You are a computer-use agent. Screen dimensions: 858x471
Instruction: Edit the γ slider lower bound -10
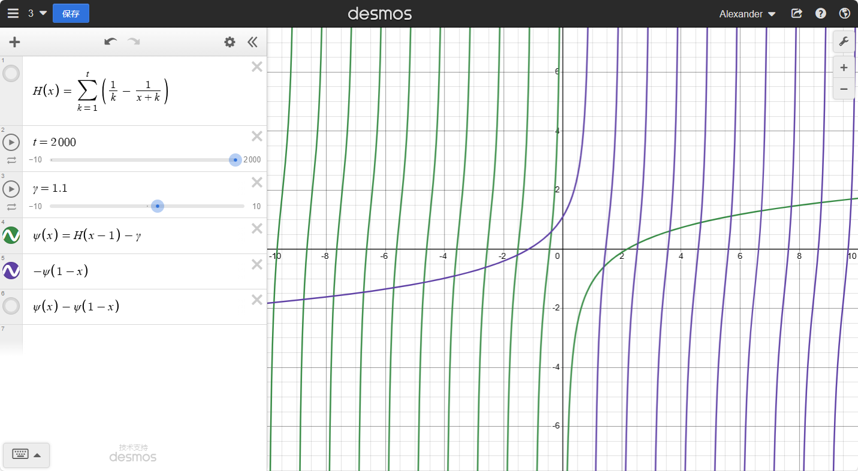[35, 206]
